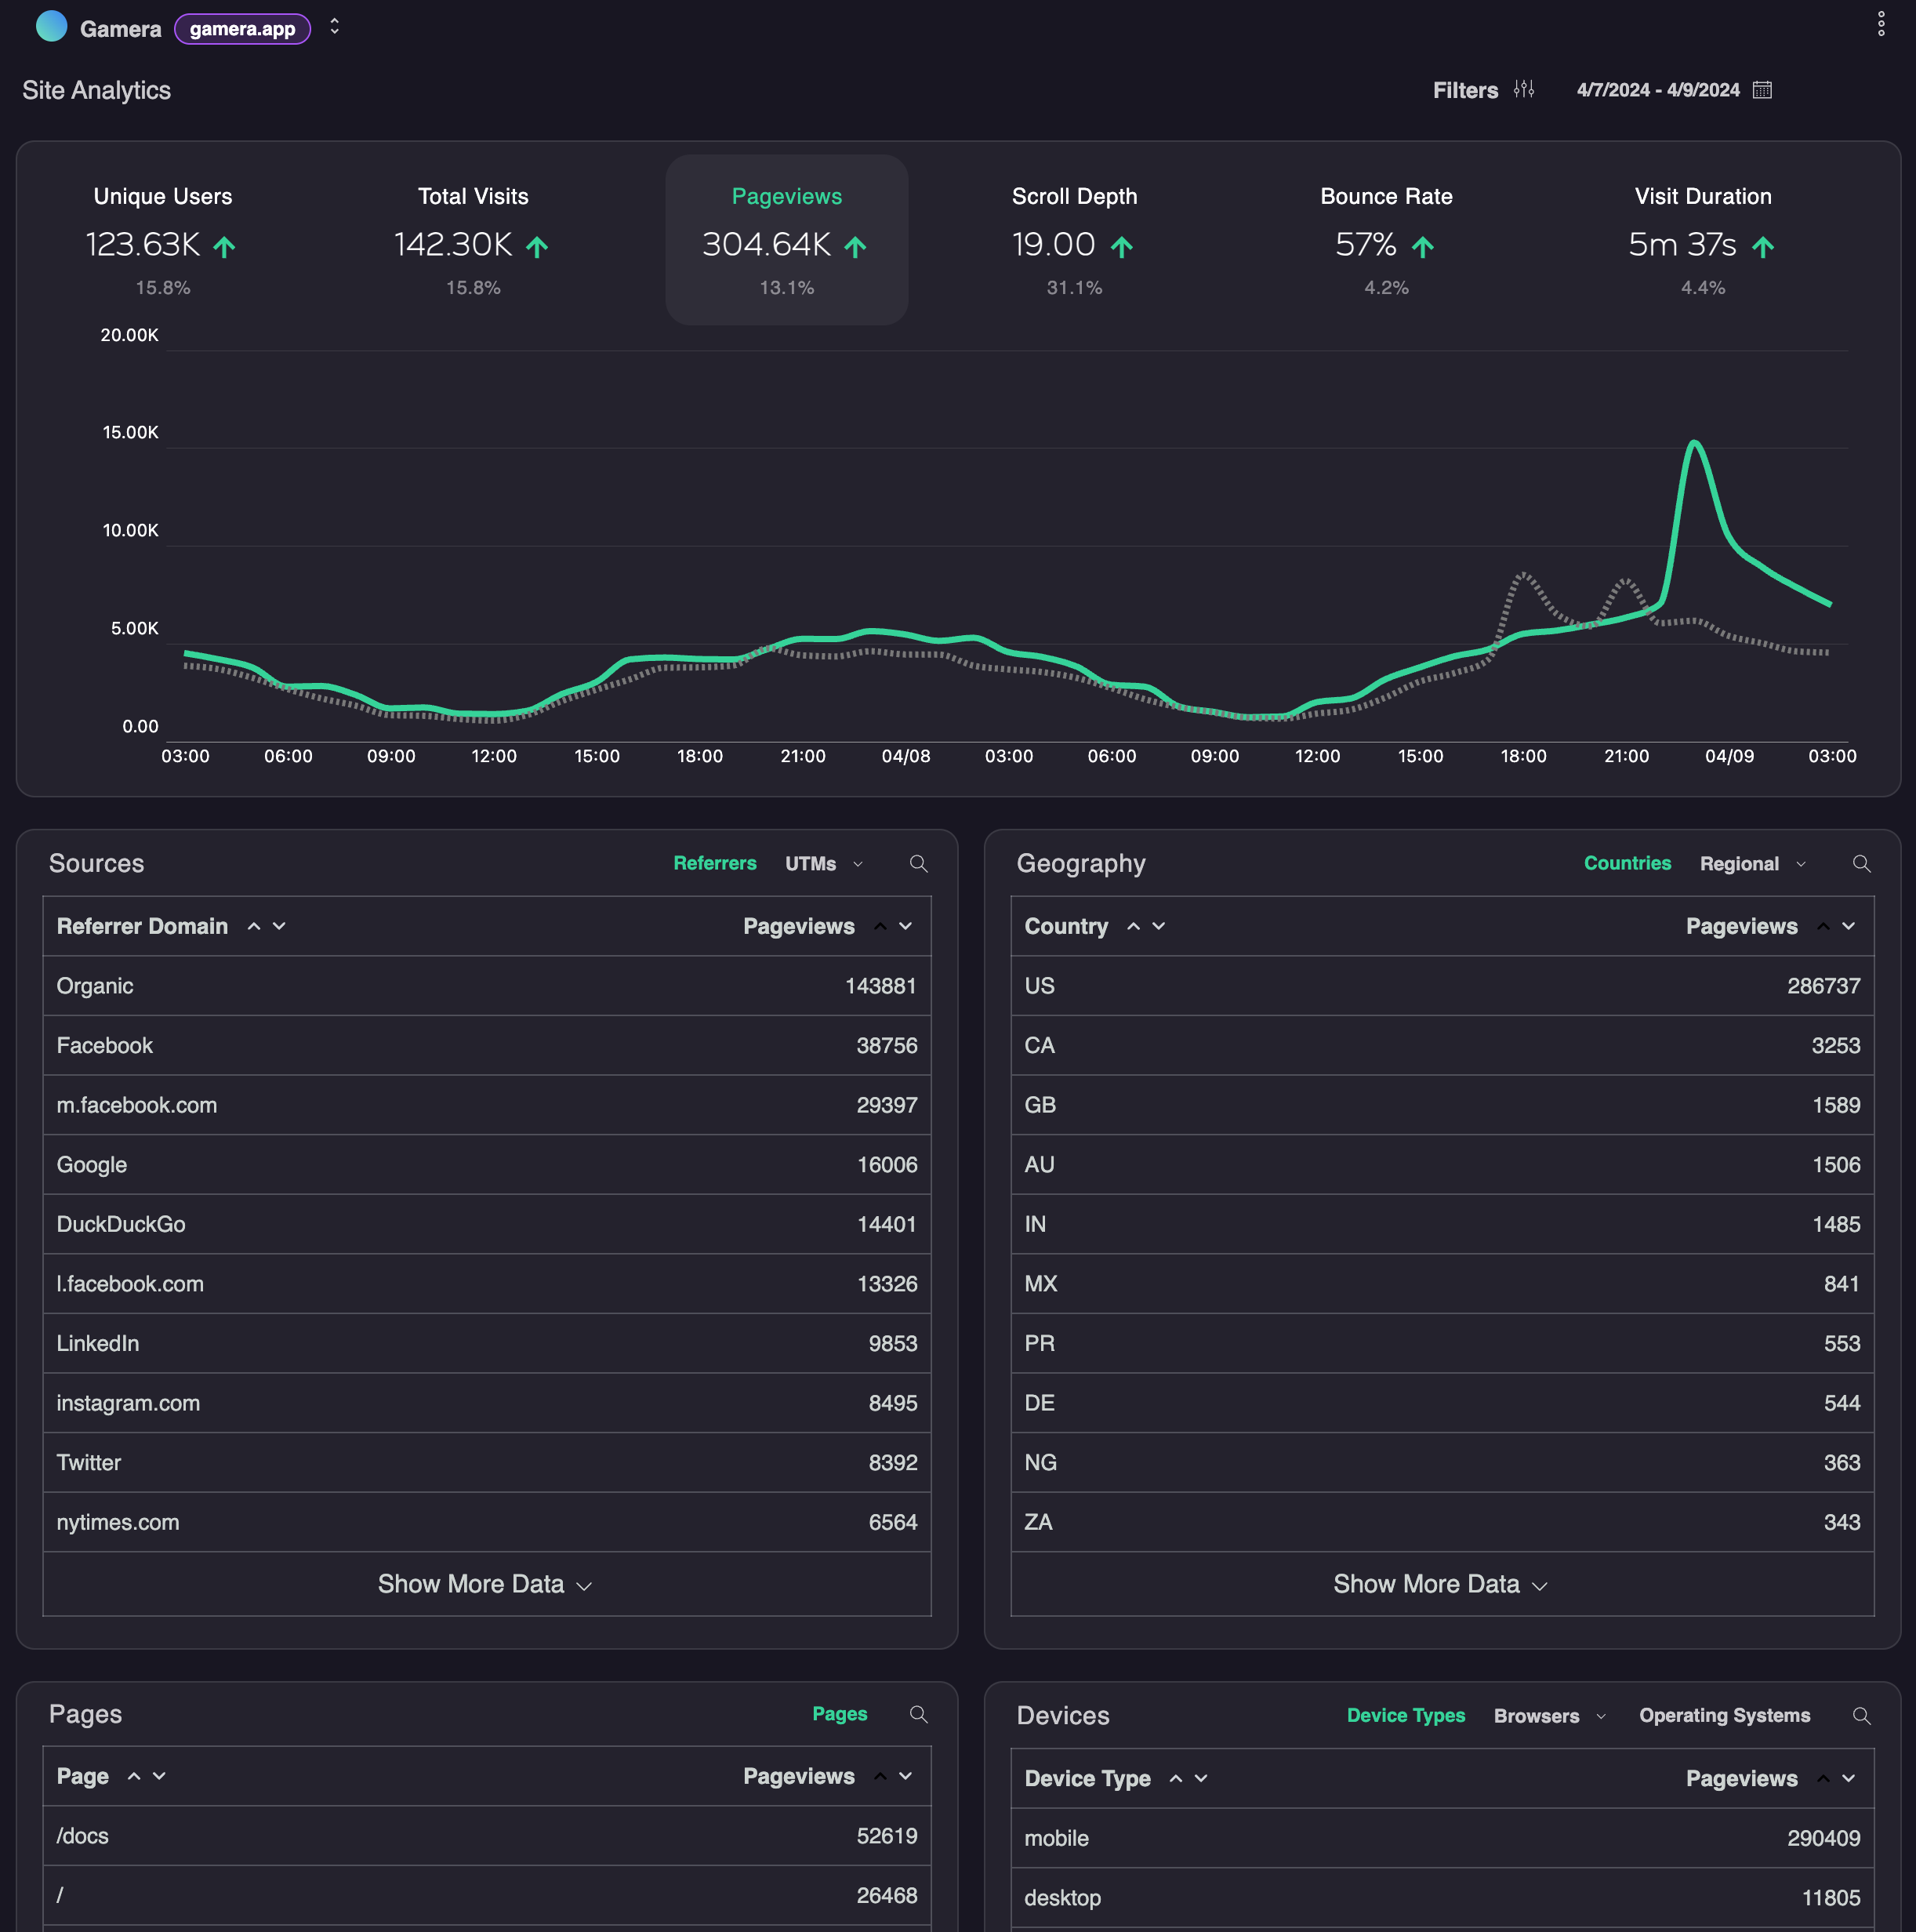The height and width of the screenshot is (1932, 1916).
Task: Open the three-dot options menu
Action: 1880,24
